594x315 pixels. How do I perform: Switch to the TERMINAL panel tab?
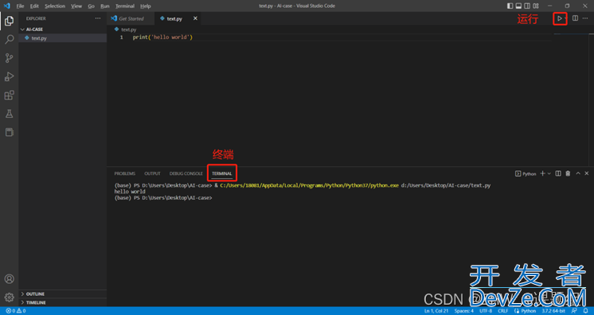[x=221, y=173]
